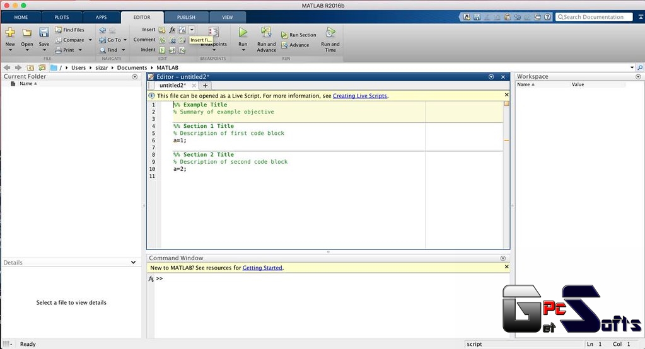Open the Find dropdown arrow
The image size is (645, 349).
(x=123, y=50)
